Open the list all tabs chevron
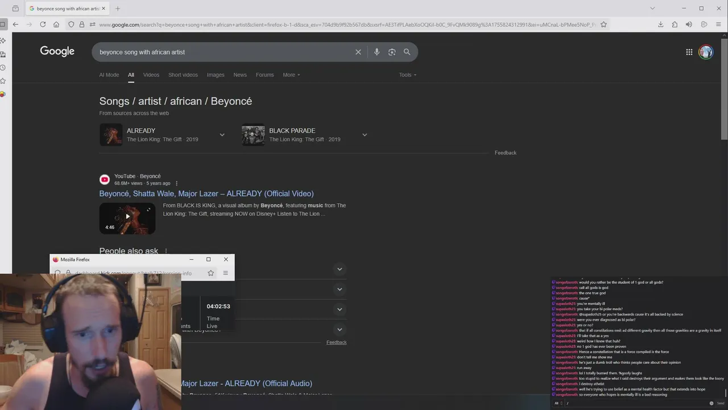728x410 pixels. [x=652, y=9]
